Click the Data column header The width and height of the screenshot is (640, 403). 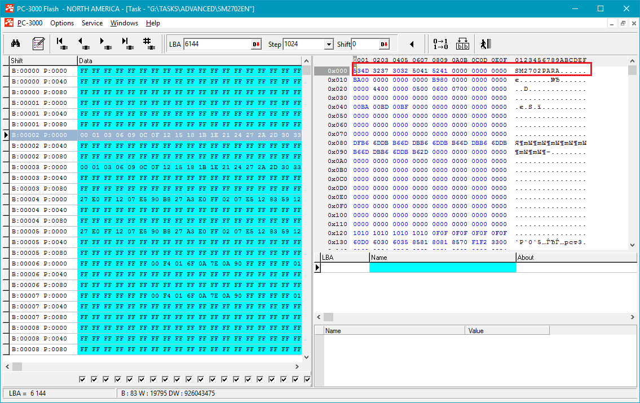(x=190, y=61)
